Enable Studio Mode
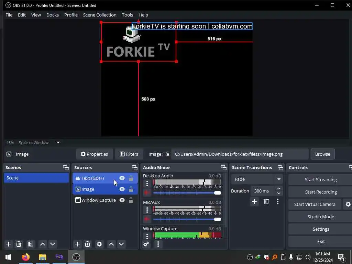 tap(321, 217)
